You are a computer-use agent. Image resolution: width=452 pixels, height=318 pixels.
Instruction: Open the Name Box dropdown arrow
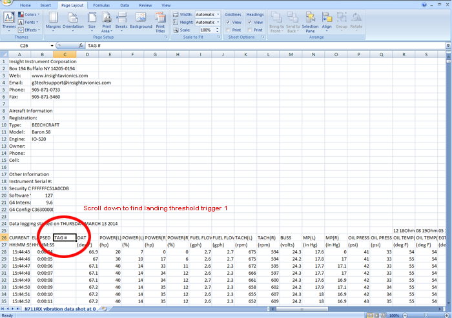pyautogui.click(x=52, y=46)
